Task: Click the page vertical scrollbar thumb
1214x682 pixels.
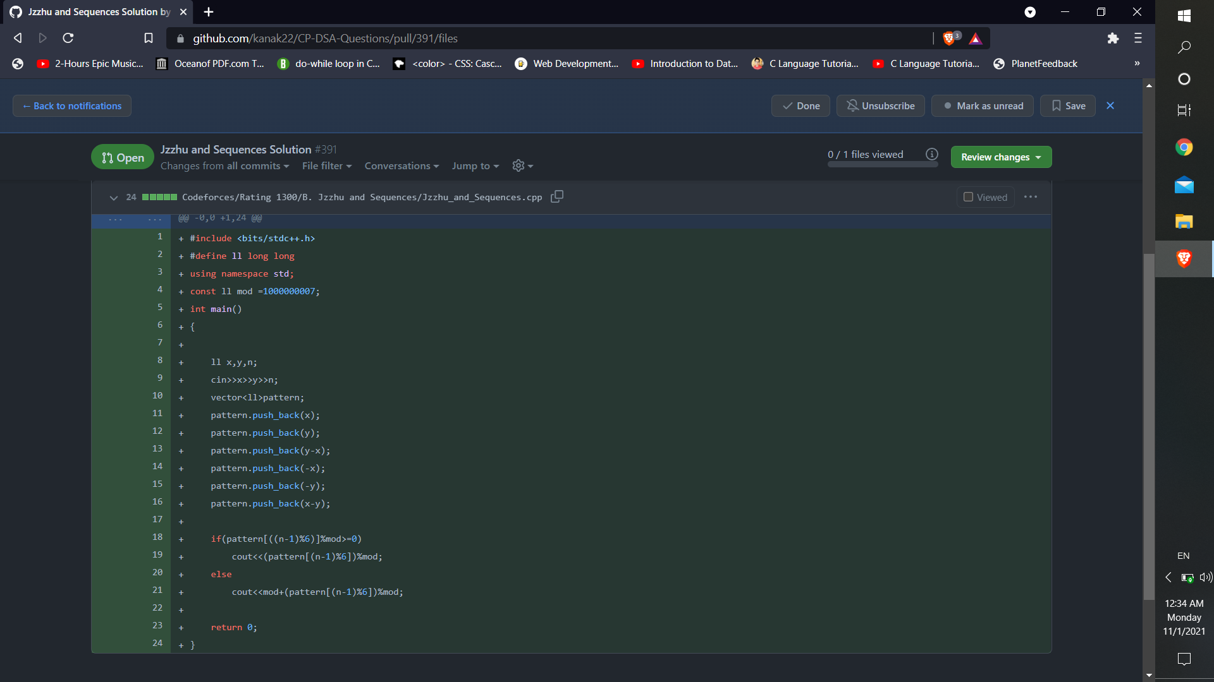Action: (x=1149, y=426)
